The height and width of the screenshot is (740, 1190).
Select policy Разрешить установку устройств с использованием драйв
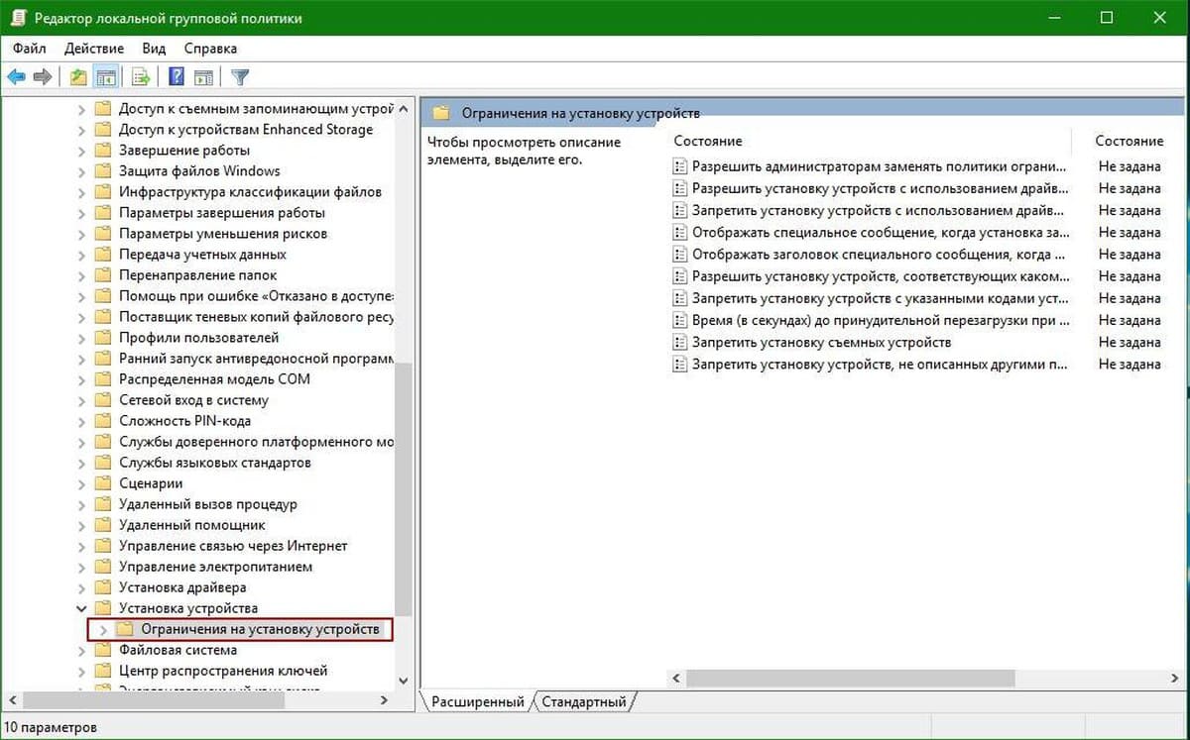coord(881,188)
